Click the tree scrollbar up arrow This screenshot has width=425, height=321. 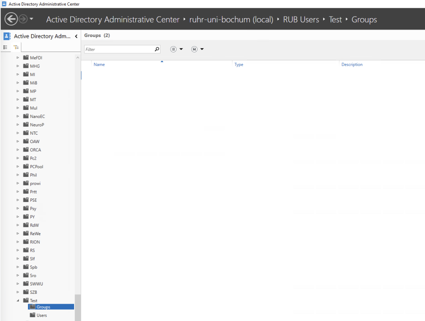click(78, 58)
